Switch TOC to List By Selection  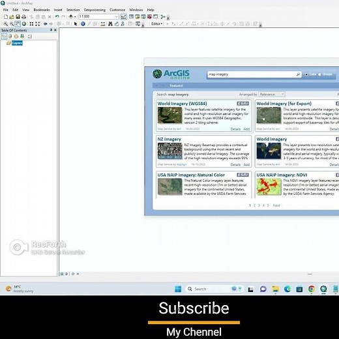pyautogui.click(x=22, y=37)
